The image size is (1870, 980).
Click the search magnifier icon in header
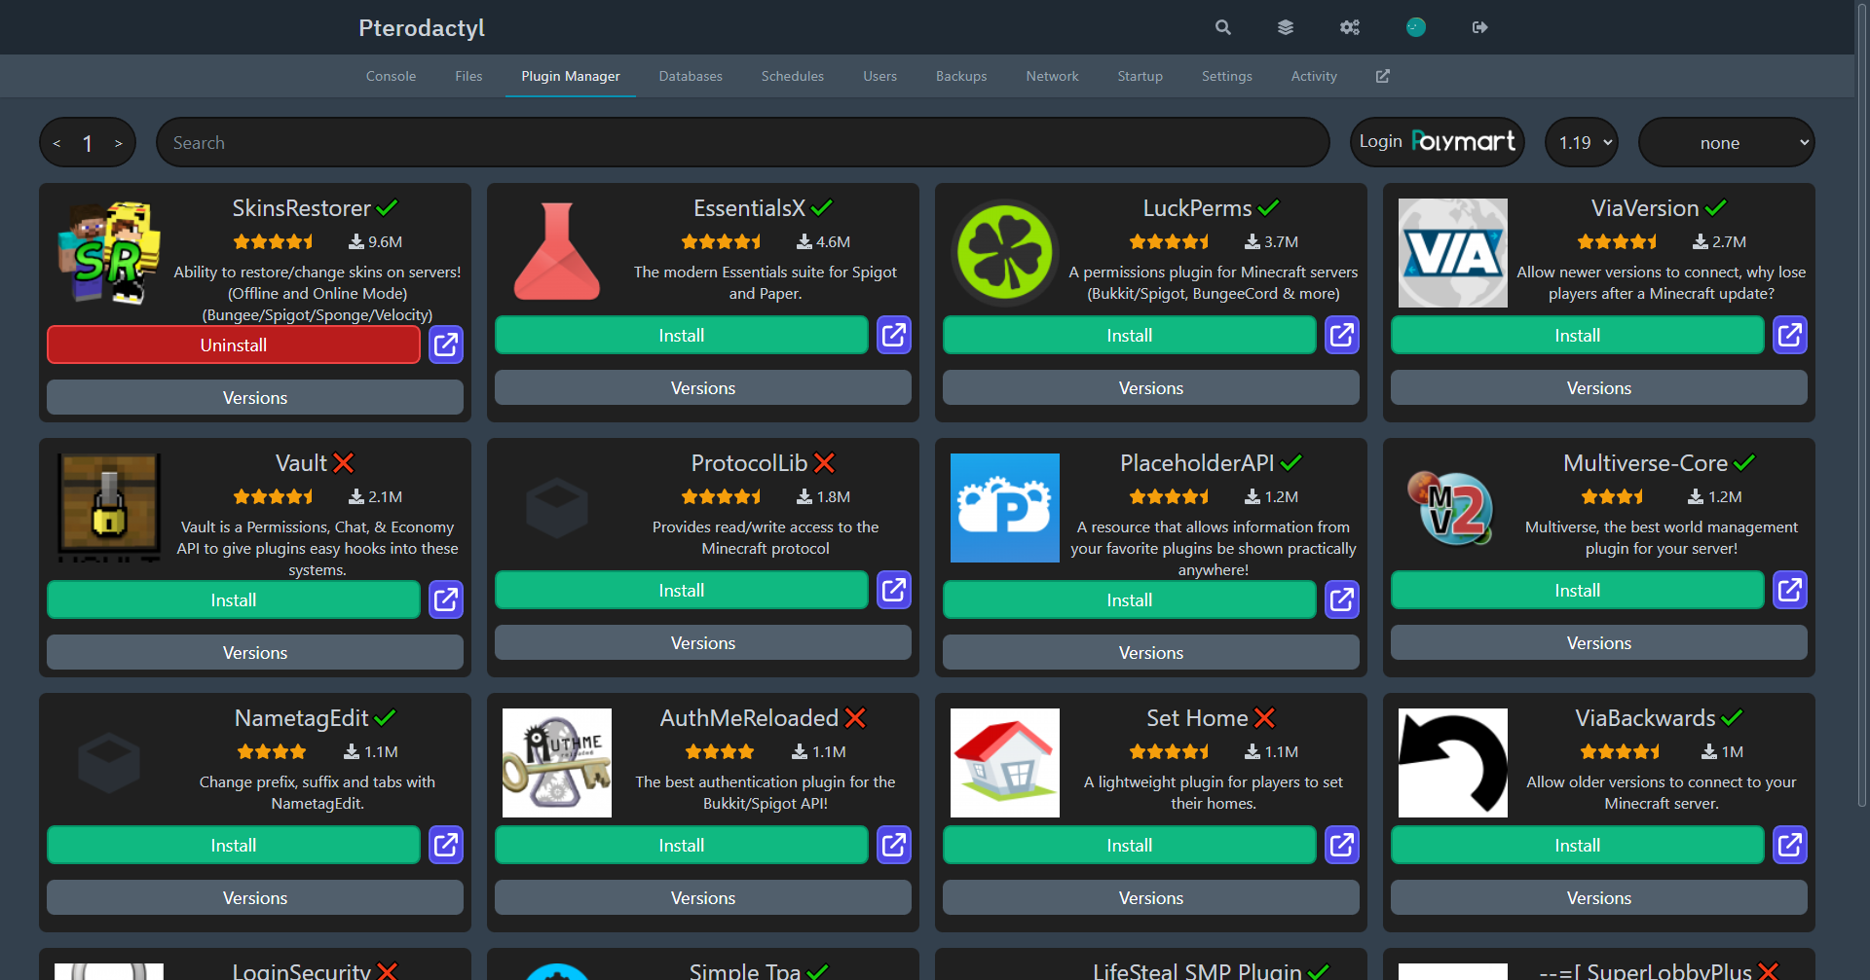click(1223, 27)
